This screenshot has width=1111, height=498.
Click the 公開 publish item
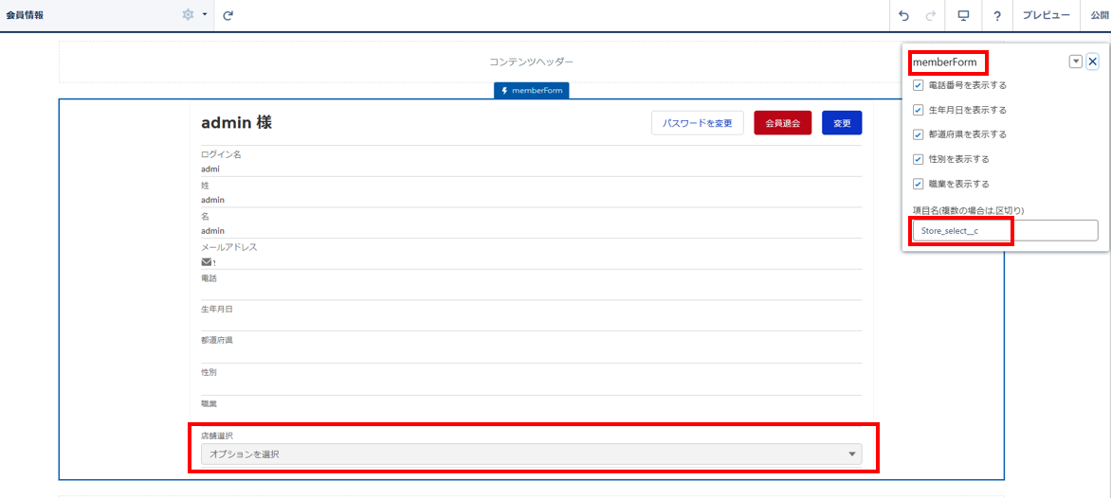(x=1098, y=15)
